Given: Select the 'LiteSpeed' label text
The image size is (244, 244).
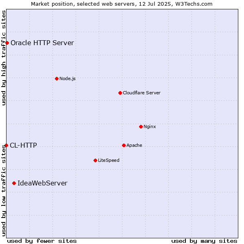Looking at the screenshot, I should [109, 160].
